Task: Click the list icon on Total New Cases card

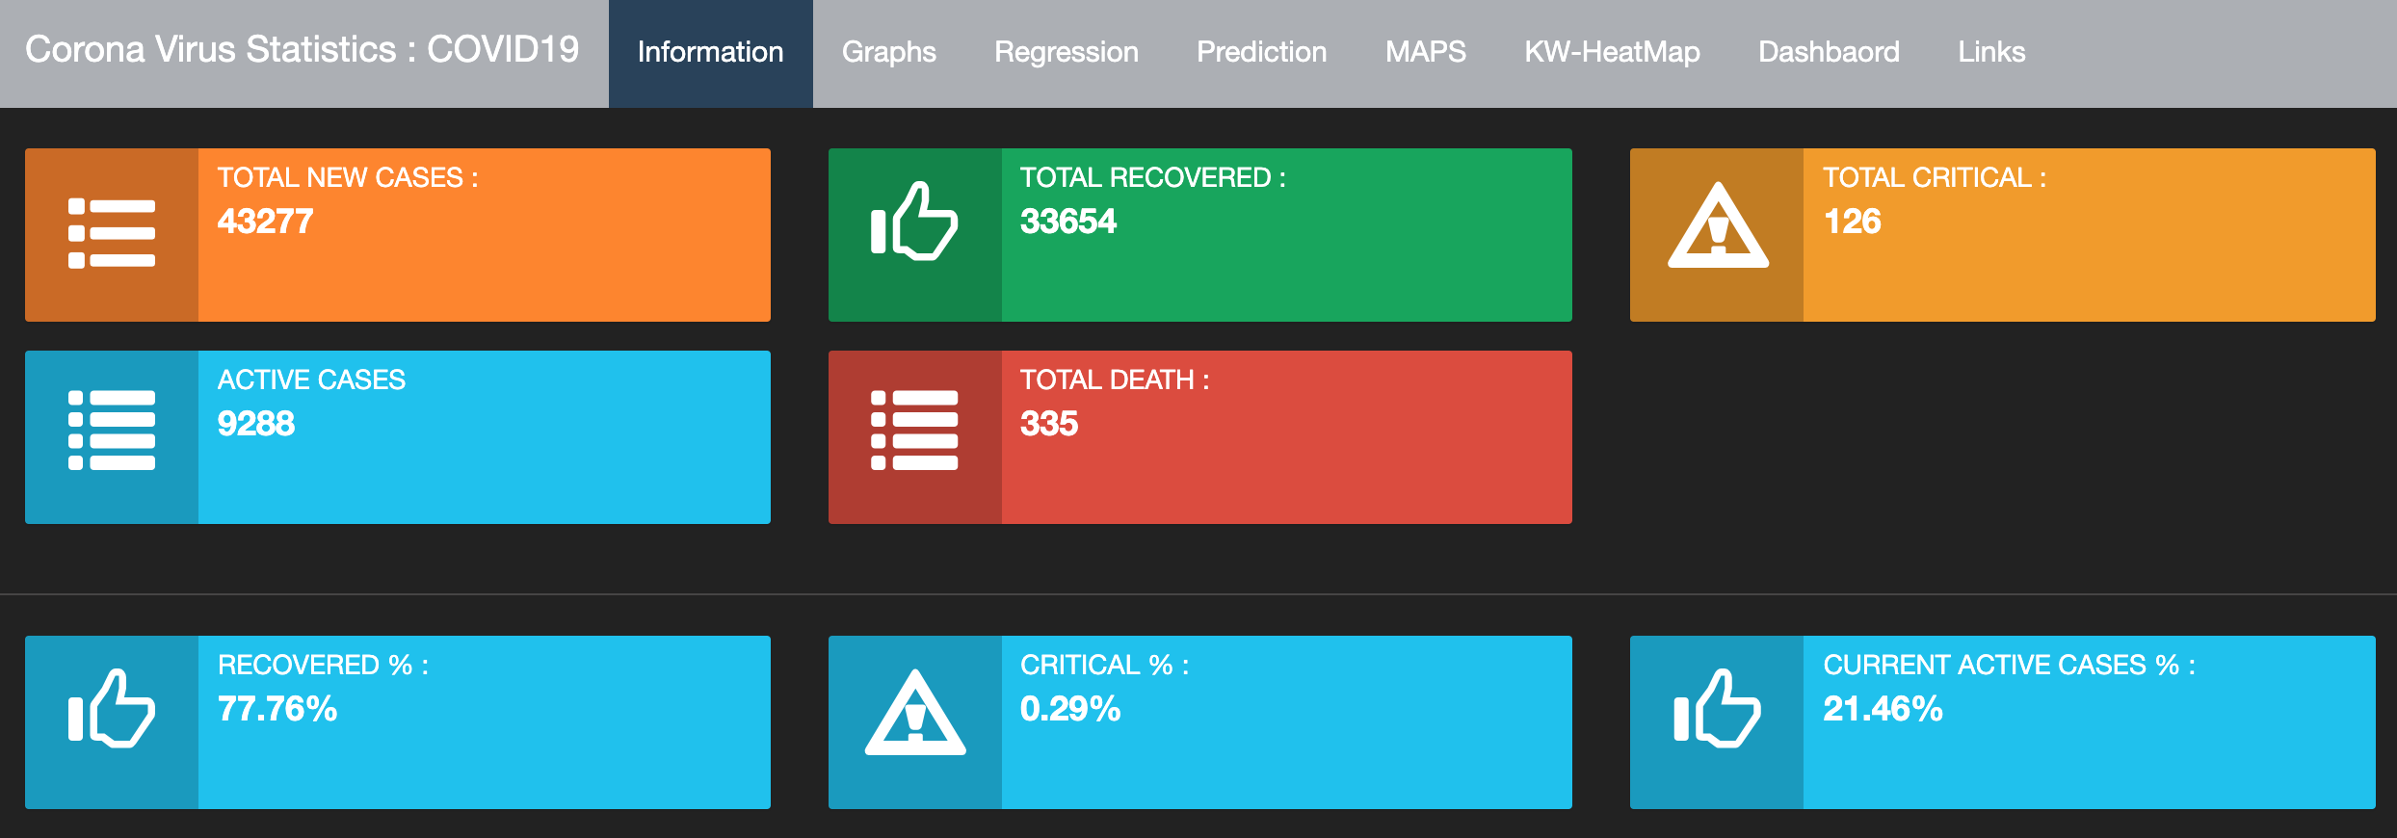Action: click(112, 234)
